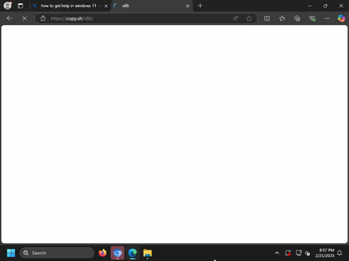This screenshot has width=349, height=261.
Task: Go back with the back arrow
Action: coord(9,18)
